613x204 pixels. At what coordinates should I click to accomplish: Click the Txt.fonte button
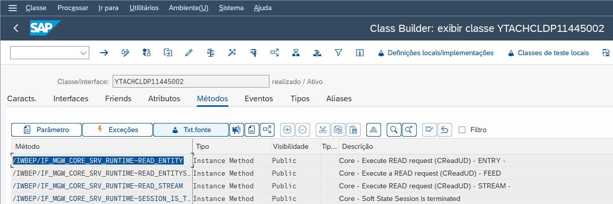pos(191,130)
